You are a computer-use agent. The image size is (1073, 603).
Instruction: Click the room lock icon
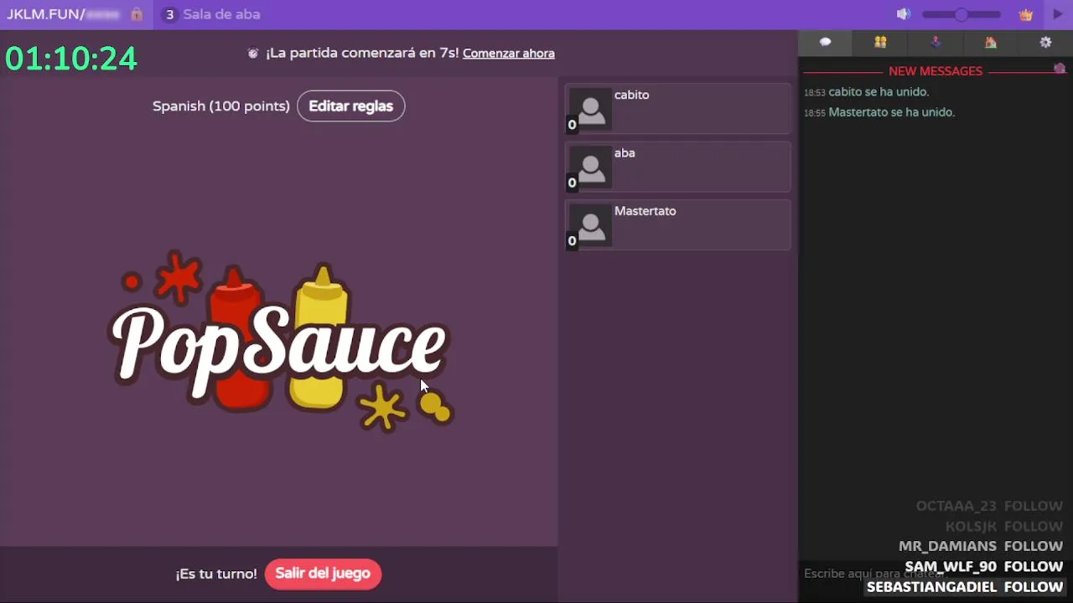pyautogui.click(x=137, y=14)
